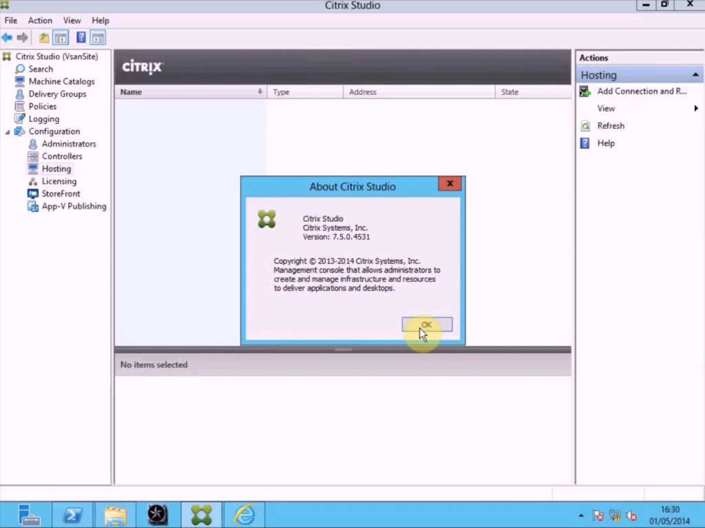The width and height of the screenshot is (705, 528).
Task: Select App-V Publishing node
Action: 74,206
